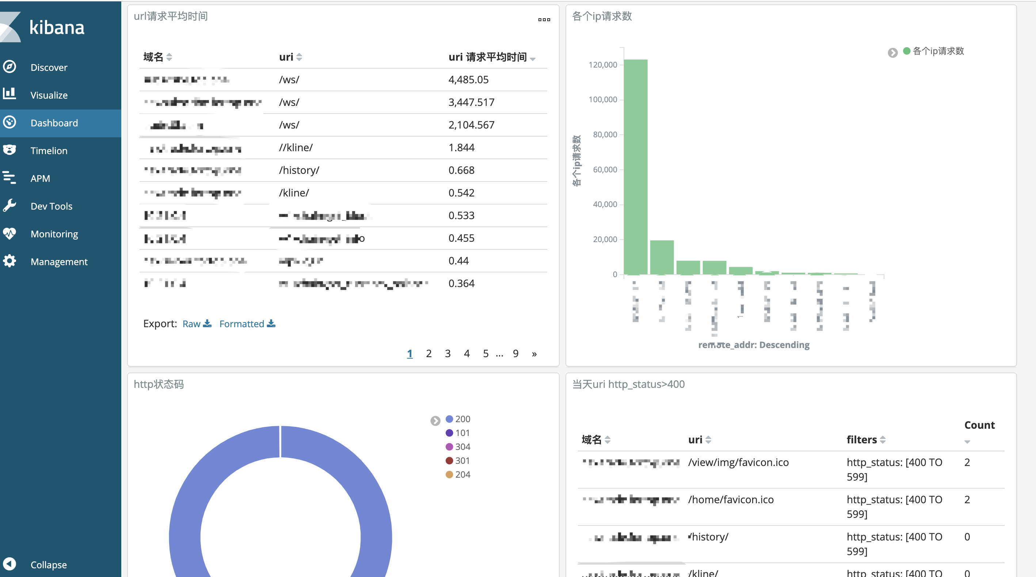This screenshot has width=1036, height=577.
Task: Click the green 各个ip请求数 legend dot
Action: click(x=907, y=51)
